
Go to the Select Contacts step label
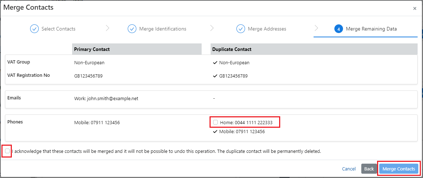coord(58,29)
